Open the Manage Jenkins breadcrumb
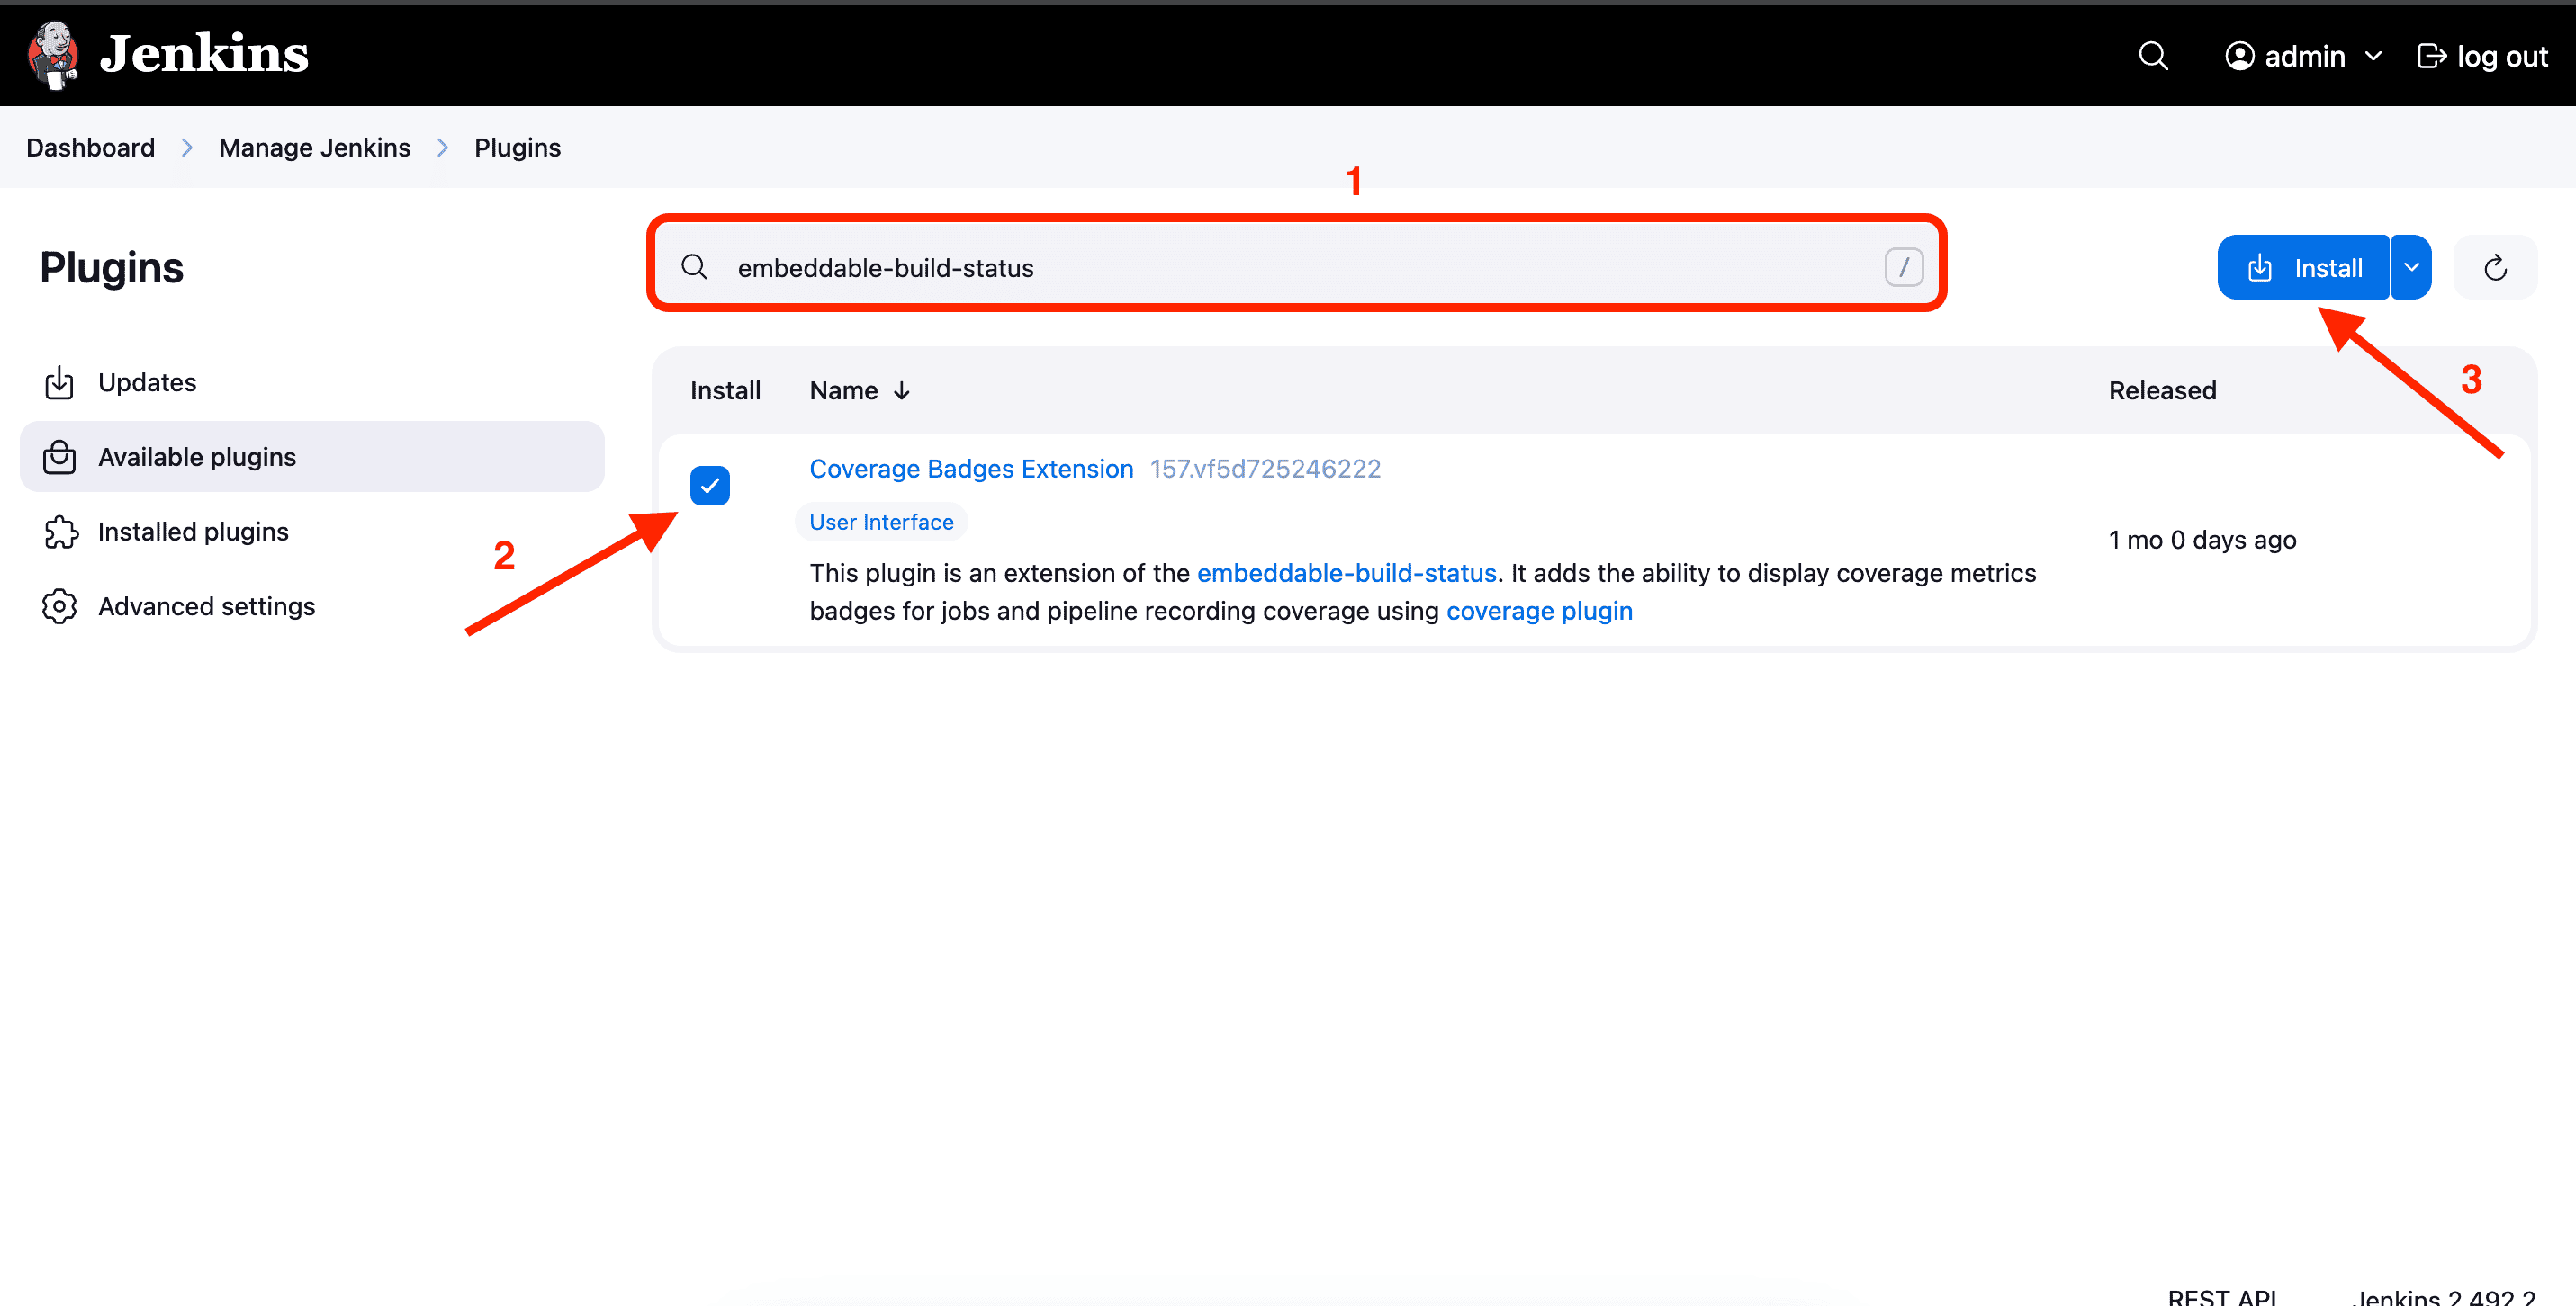The height and width of the screenshot is (1306, 2576). (314, 148)
